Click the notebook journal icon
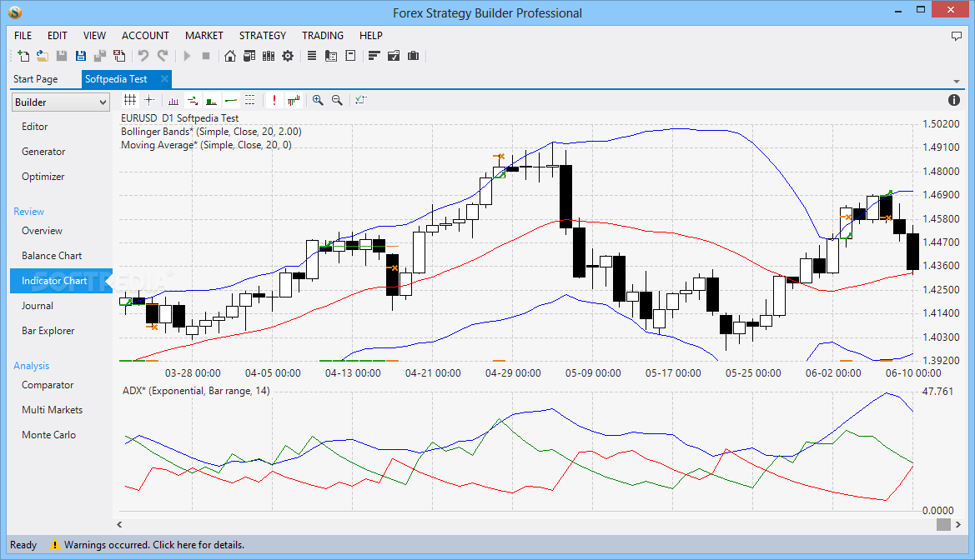 350,56
